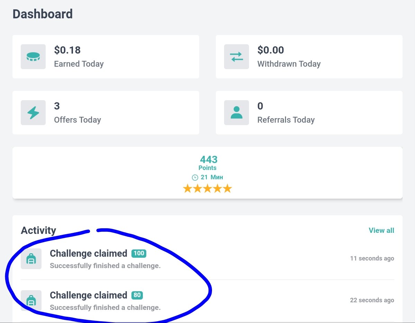This screenshot has width=415, height=323.
Task: Open the Challenge claimed entry from 11 seconds ago
Action: (x=207, y=259)
